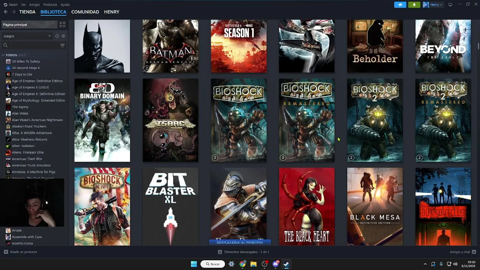480x270 pixels.
Task: Open Google Chrome from taskbar
Action: pos(243,264)
